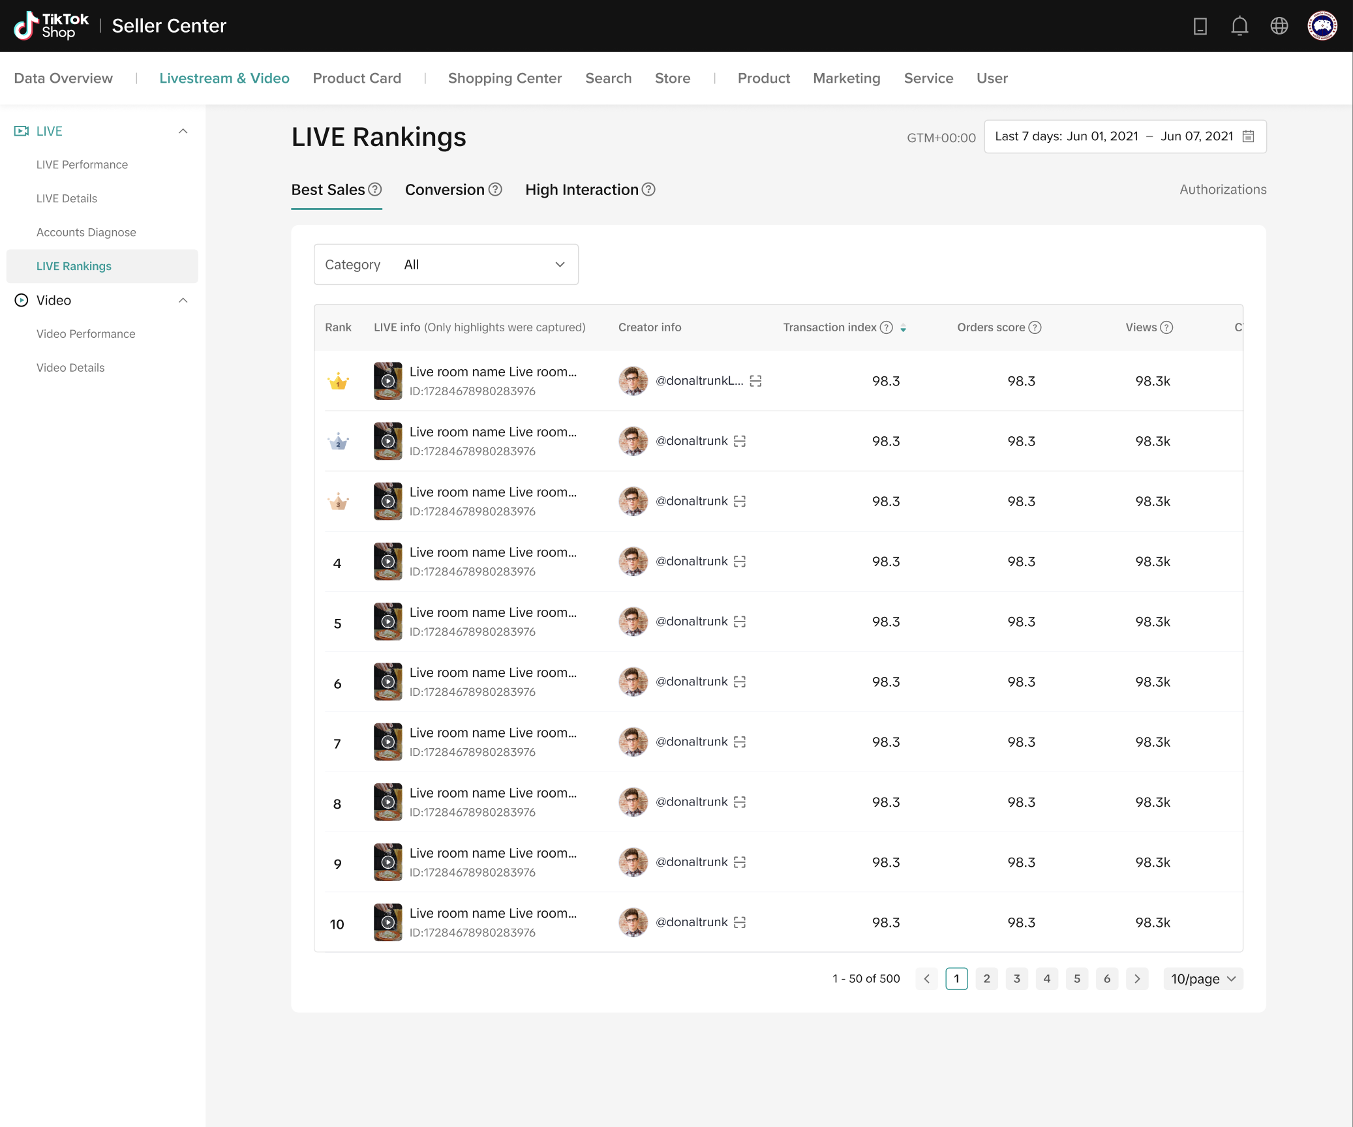Viewport: 1353px width, 1127px height.
Task: Click the help icon beside Best Sales
Action: (374, 190)
